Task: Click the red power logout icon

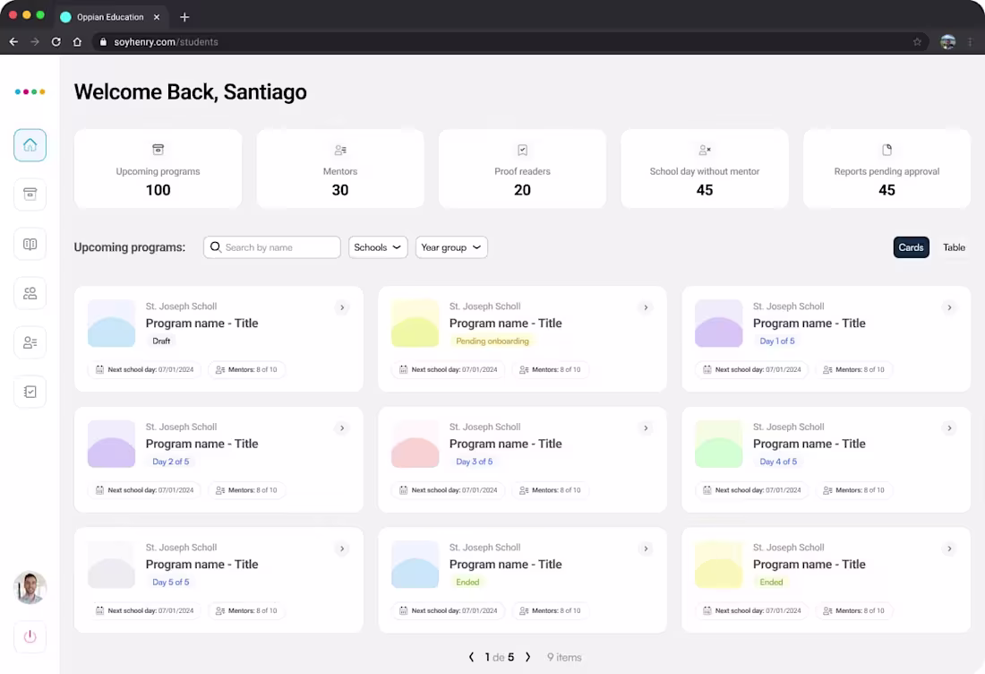Action: click(x=30, y=636)
